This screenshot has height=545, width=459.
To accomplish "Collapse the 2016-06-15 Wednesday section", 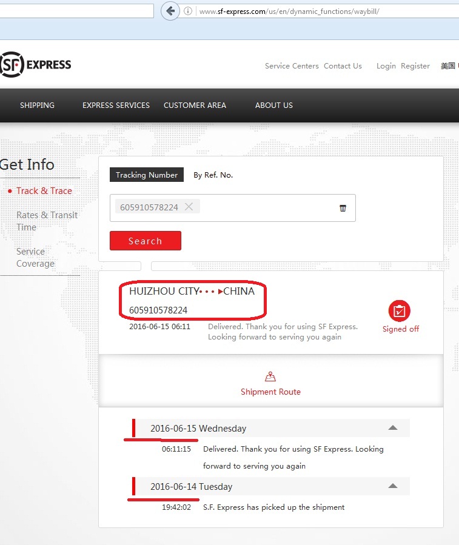I will [392, 428].
